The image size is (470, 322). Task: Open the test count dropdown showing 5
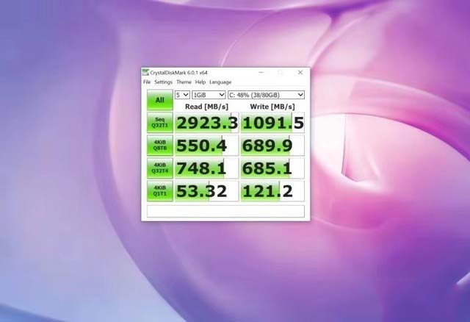[182, 95]
